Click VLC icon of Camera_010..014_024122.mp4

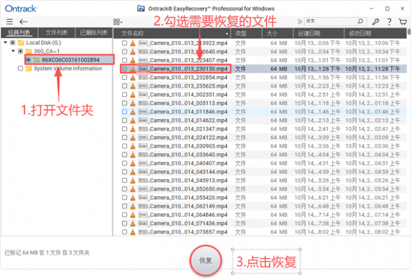pyautogui.click(x=134, y=138)
